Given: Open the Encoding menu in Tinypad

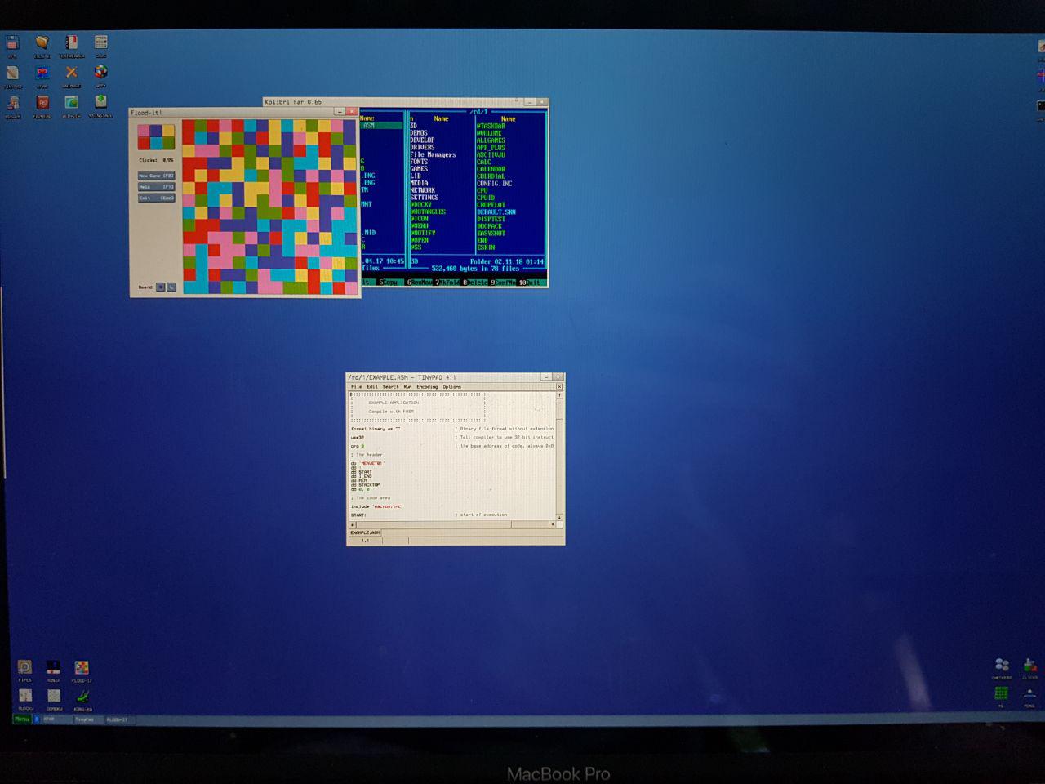Looking at the screenshot, I should tap(427, 387).
